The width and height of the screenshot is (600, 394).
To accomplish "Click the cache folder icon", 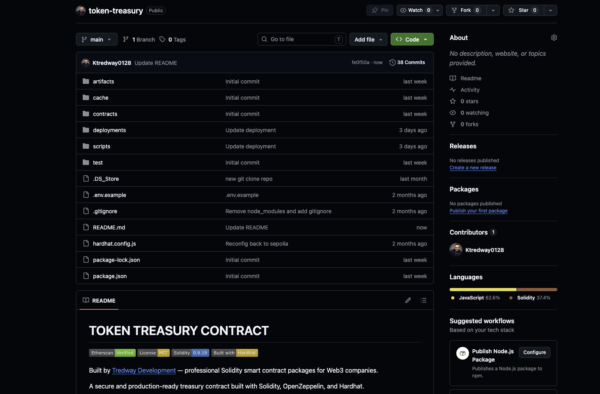I will point(86,97).
